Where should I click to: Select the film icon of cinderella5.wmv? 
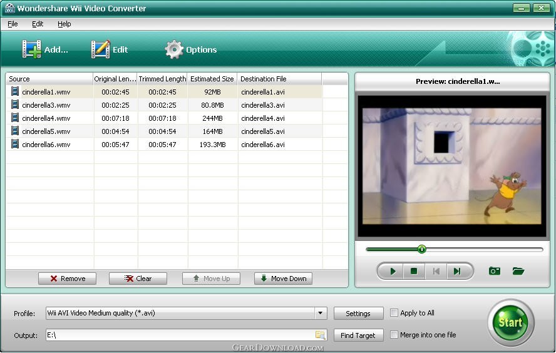pos(15,131)
